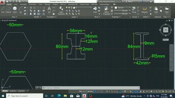Click Sign In button
The image size is (175, 98).
129,1
